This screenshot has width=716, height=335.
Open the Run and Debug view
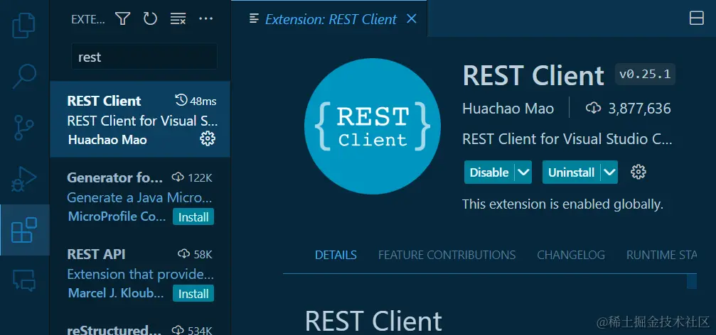pos(23,179)
